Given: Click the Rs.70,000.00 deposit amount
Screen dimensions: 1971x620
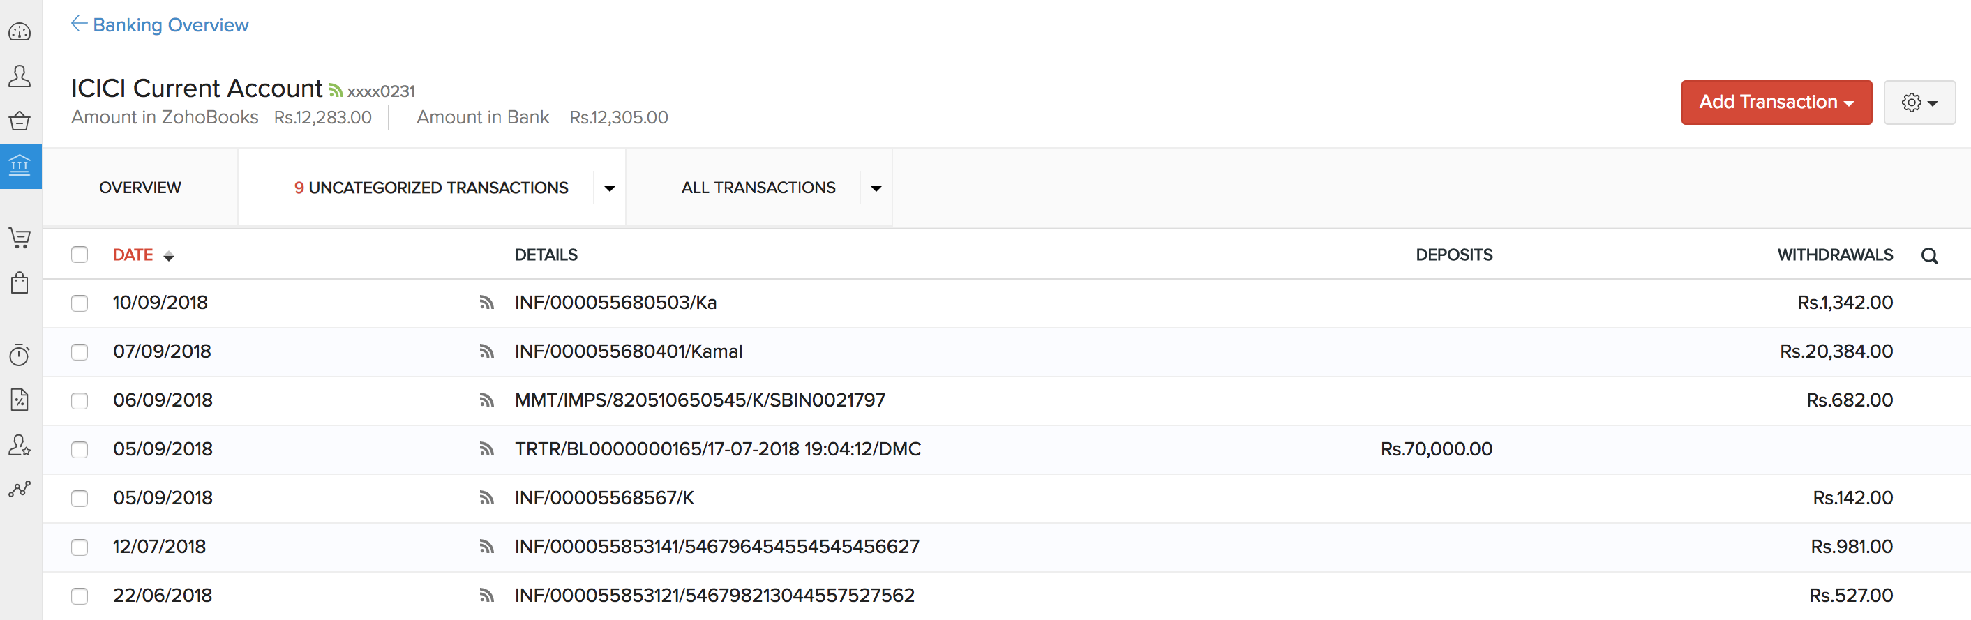Looking at the screenshot, I should tap(1436, 450).
